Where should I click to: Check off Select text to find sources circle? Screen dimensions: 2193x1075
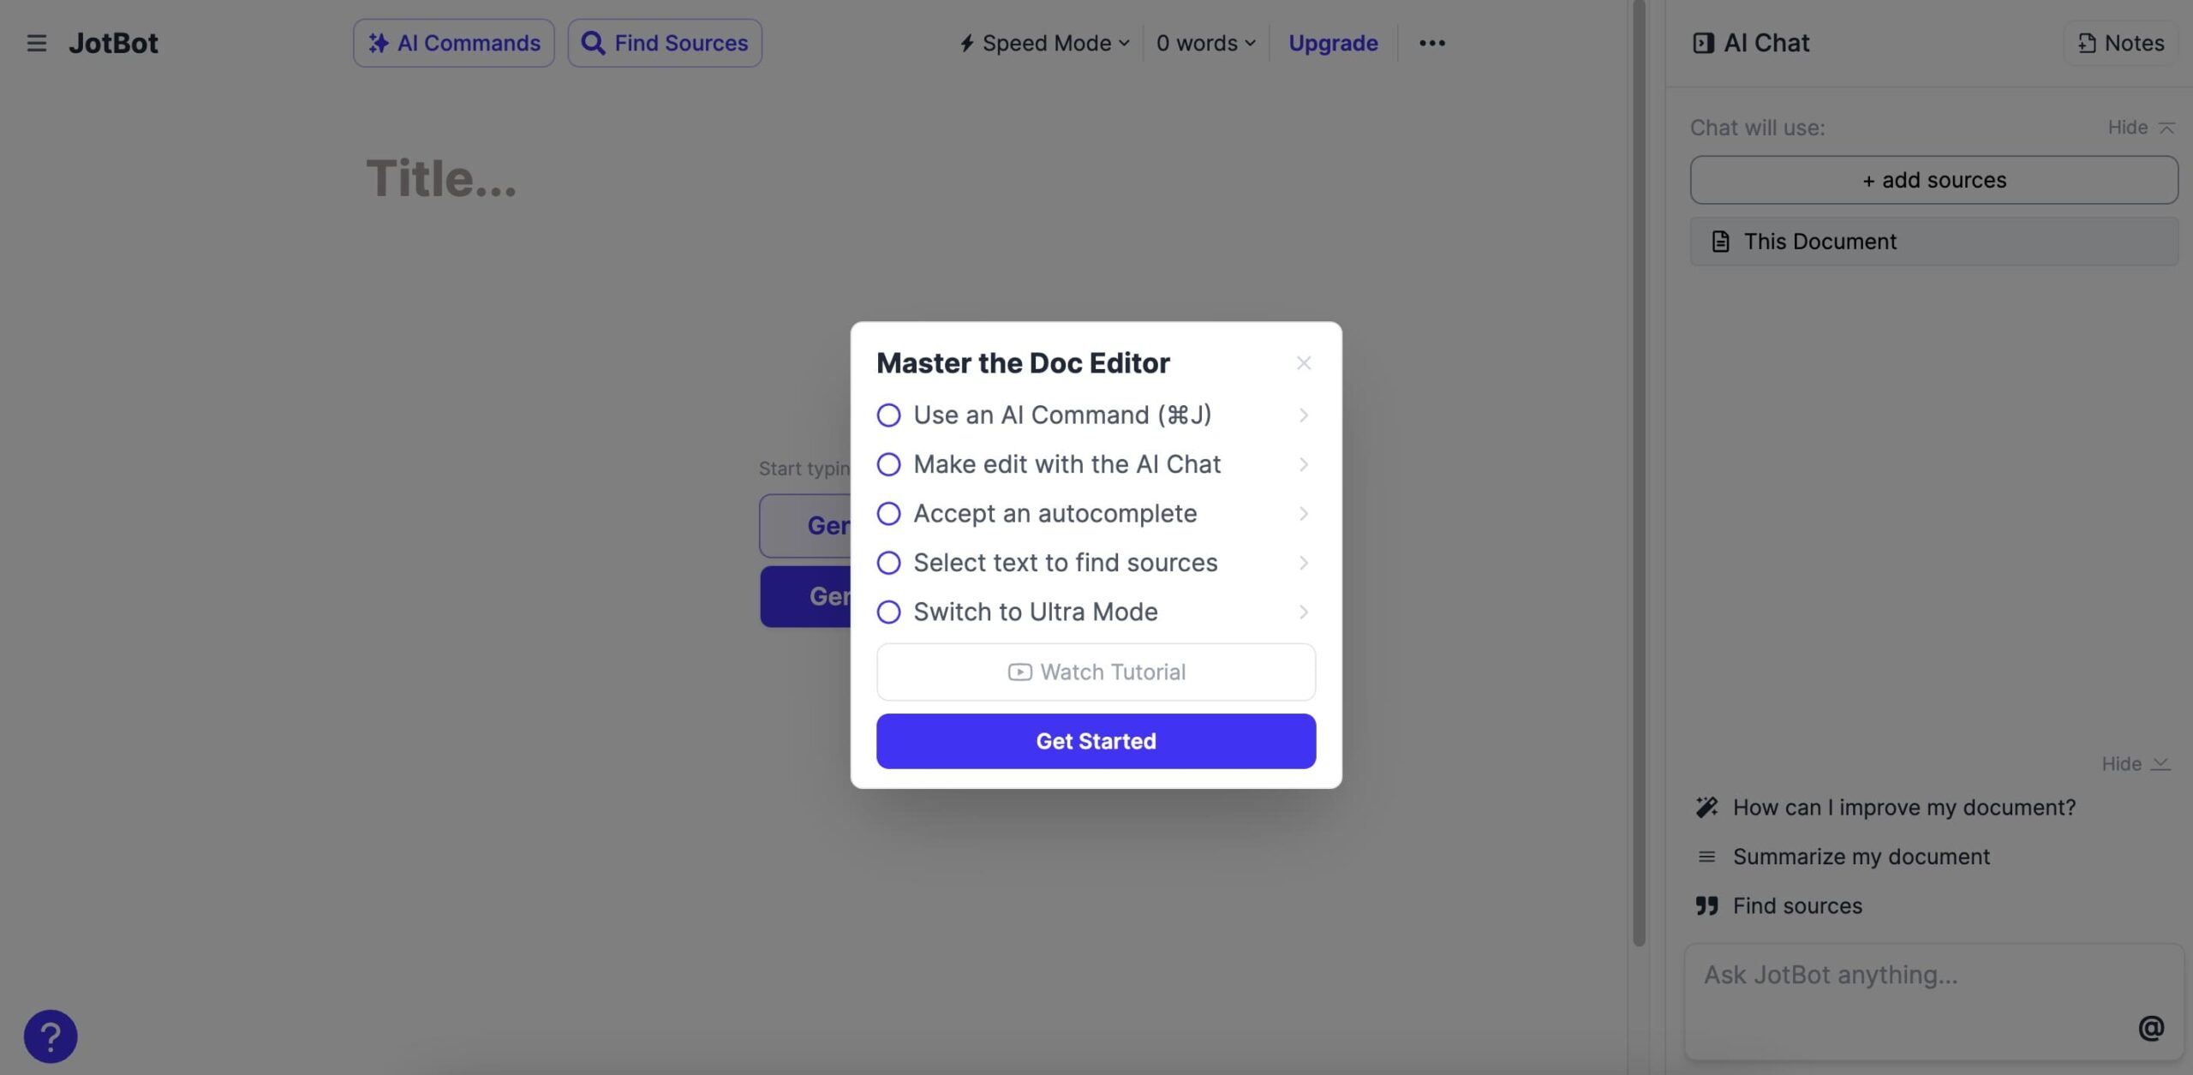point(888,563)
